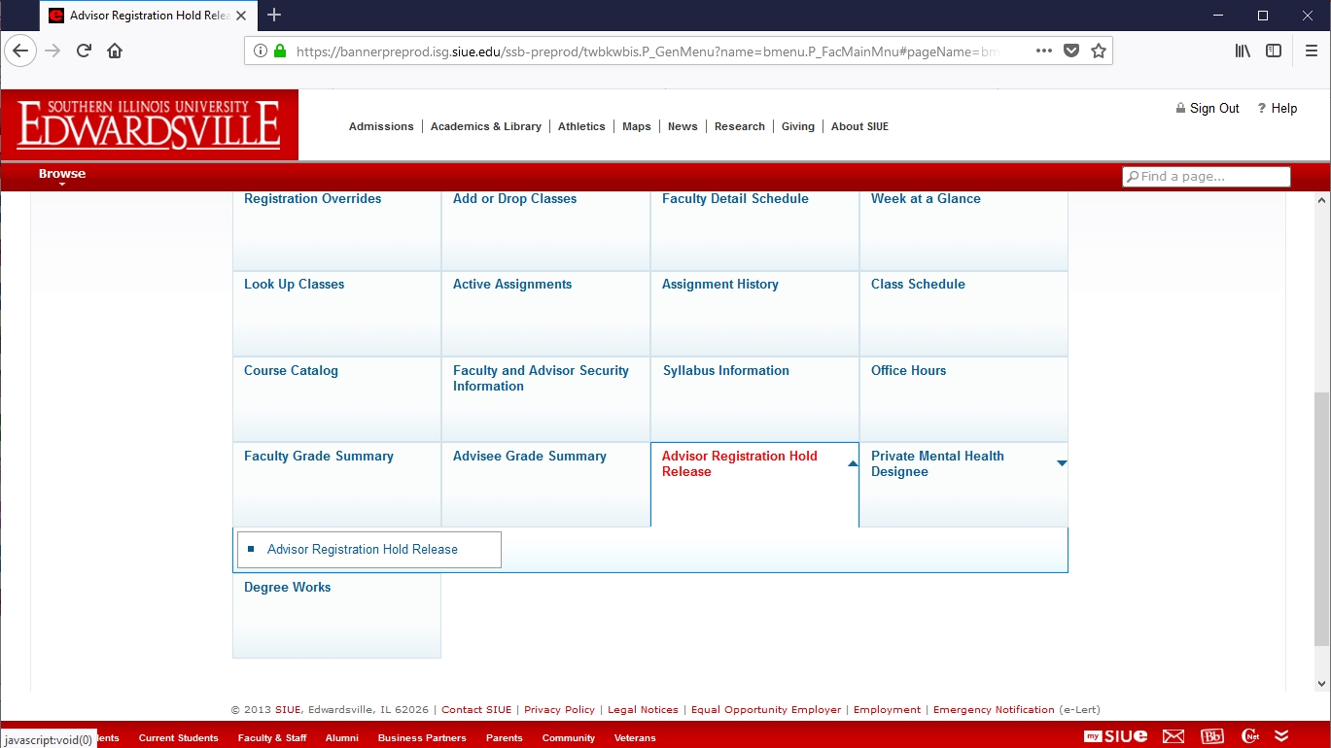Screen dimensions: 1331x748
Task: Expand footer double-chevron arrow
Action: (x=1282, y=736)
